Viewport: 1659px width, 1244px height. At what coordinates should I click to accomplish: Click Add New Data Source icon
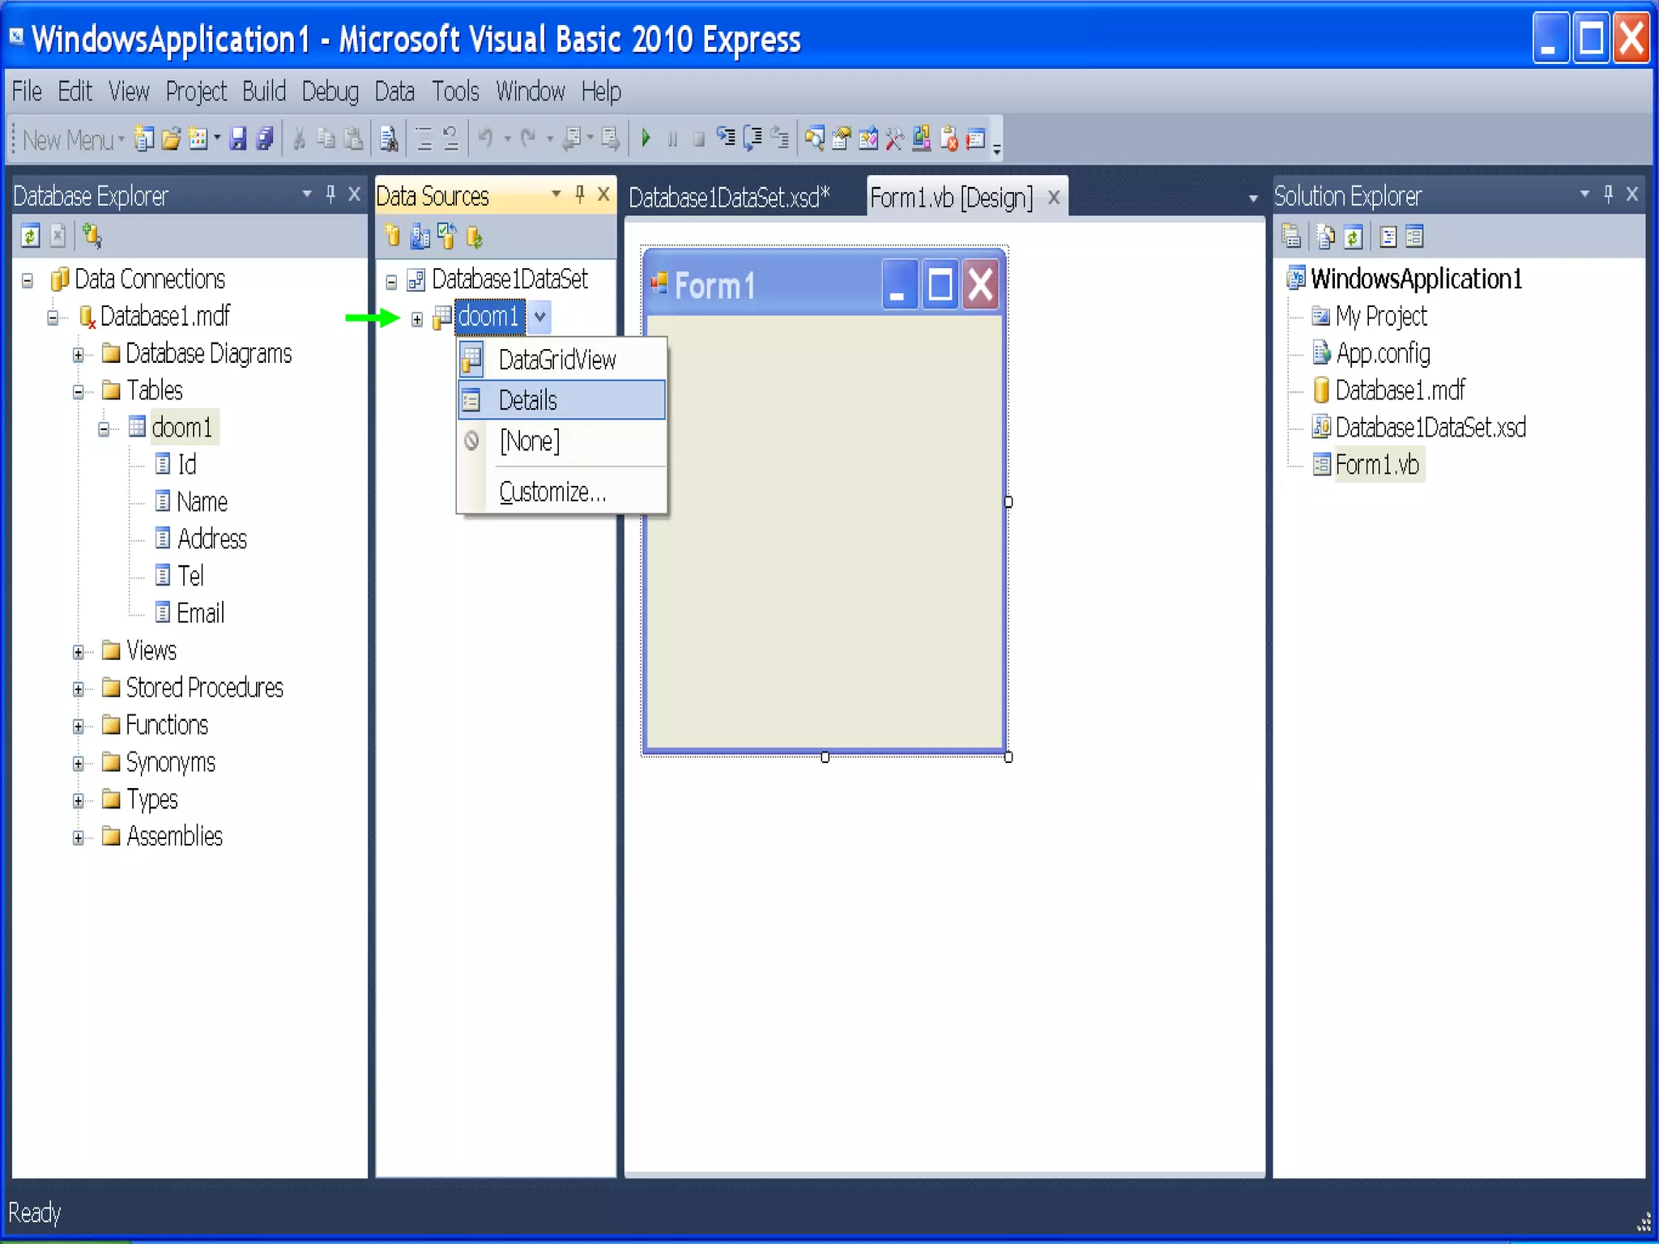392,236
